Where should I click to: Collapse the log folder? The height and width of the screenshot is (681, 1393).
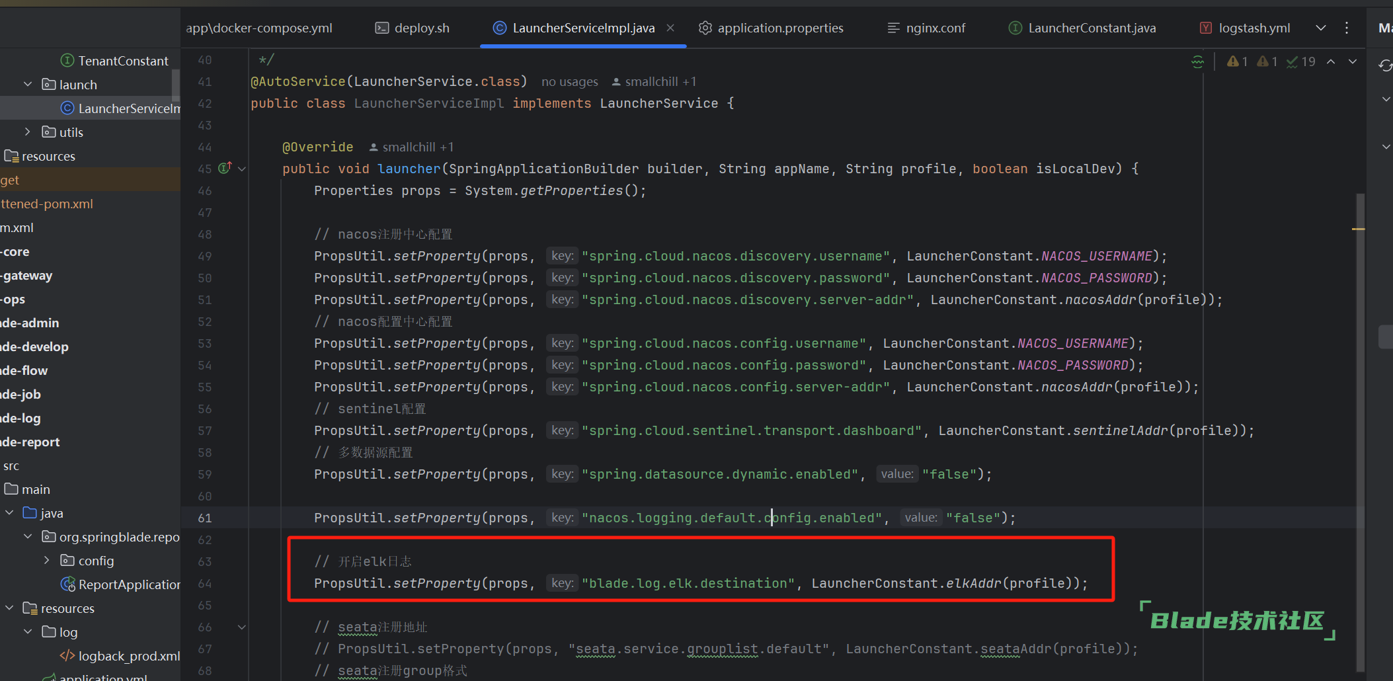(27, 632)
